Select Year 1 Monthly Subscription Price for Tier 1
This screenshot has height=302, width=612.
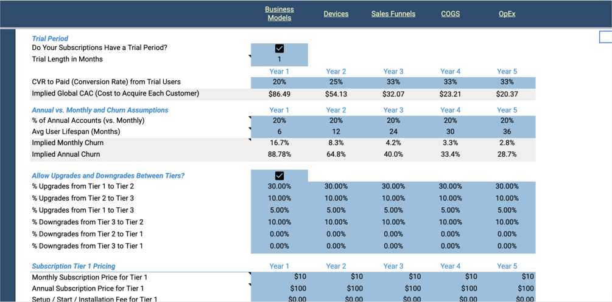tap(280, 277)
